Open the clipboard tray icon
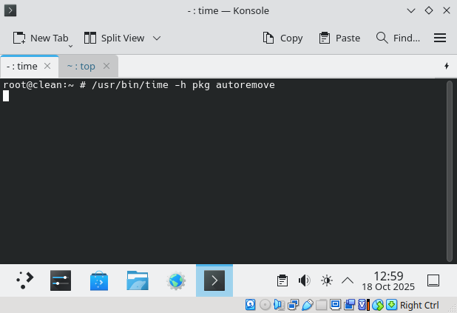 point(282,280)
